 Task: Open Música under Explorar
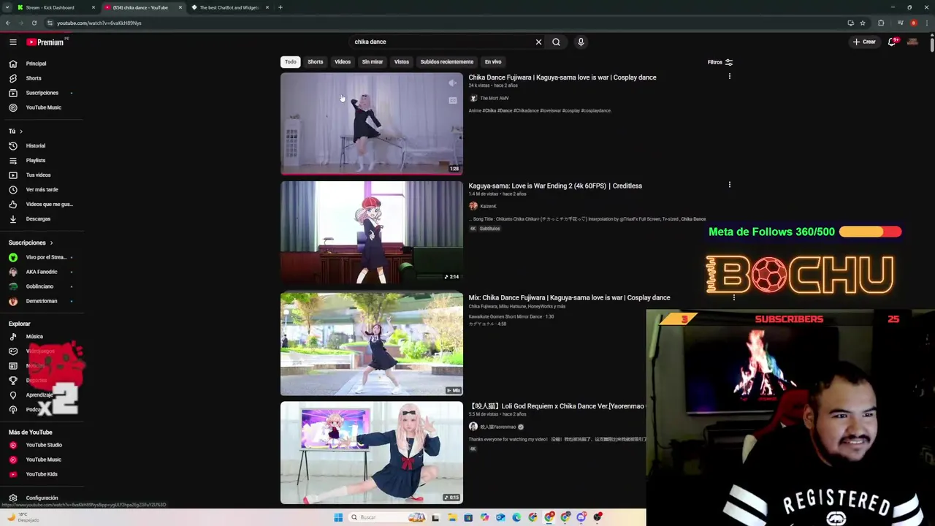click(34, 337)
